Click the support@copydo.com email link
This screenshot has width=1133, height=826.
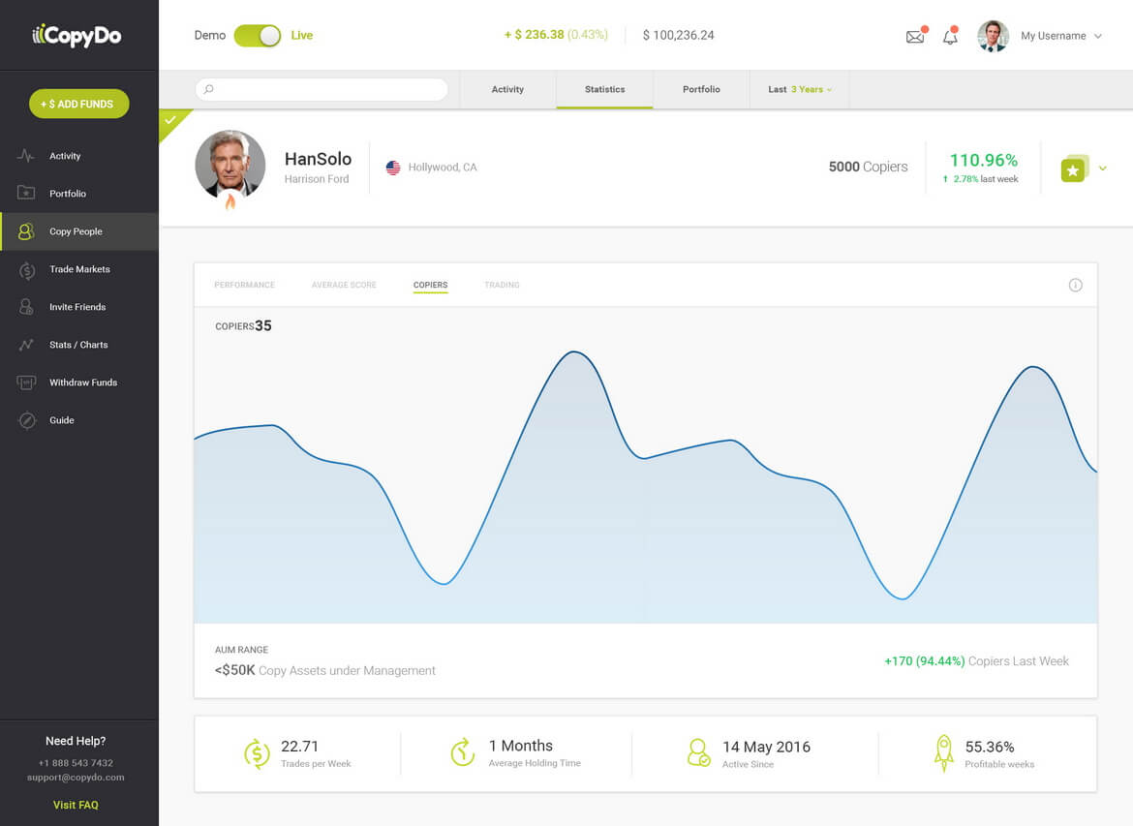76,778
